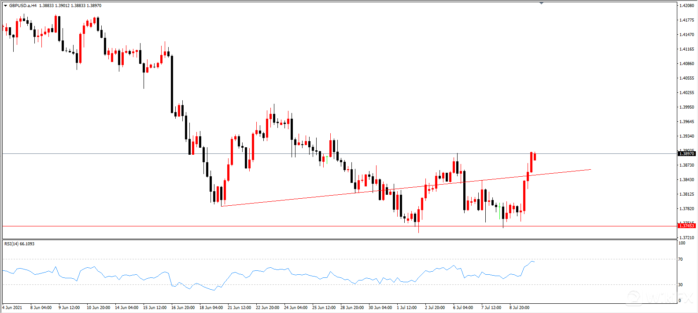Click the GBPUSD.a,H4 symbol title text
Image resolution: width=698 pixels, height=313 pixels.
pos(23,6)
